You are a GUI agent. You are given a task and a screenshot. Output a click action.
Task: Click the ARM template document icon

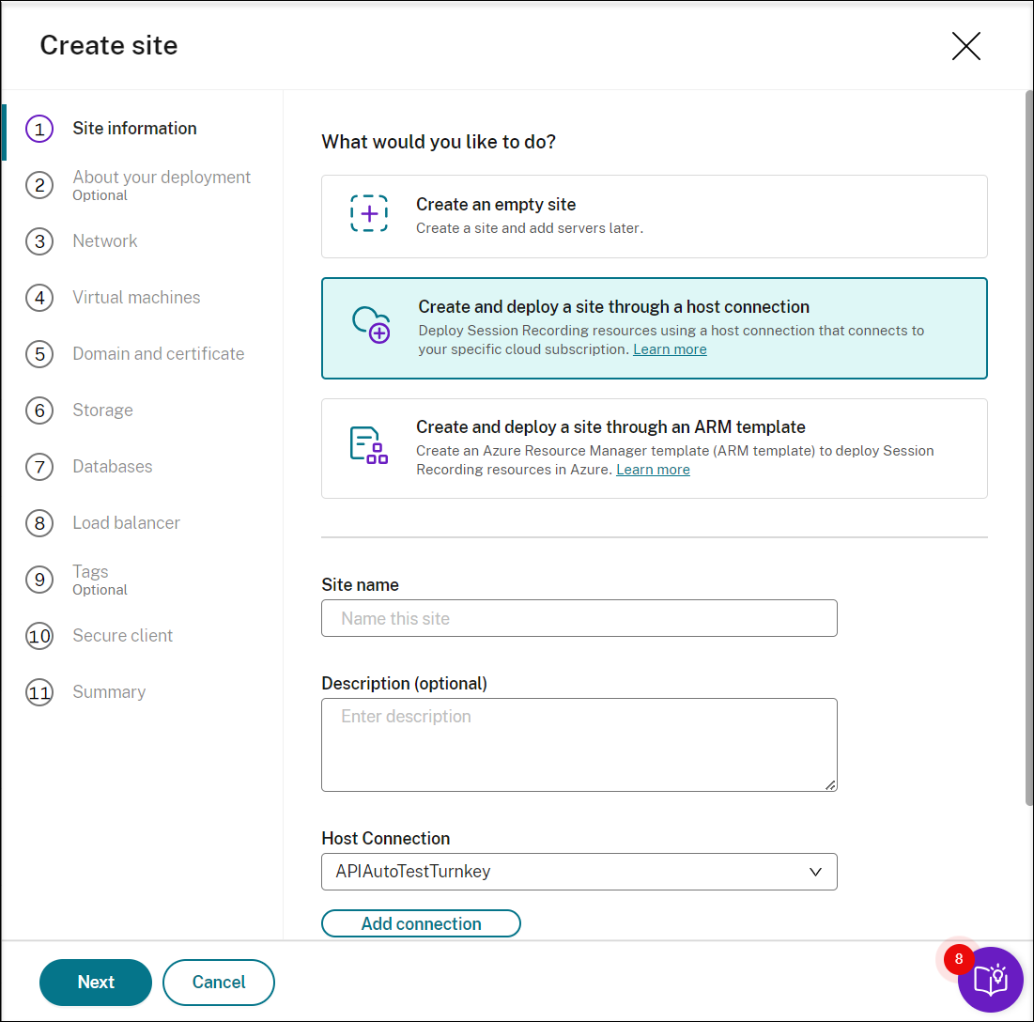pyautogui.click(x=368, y=445)
